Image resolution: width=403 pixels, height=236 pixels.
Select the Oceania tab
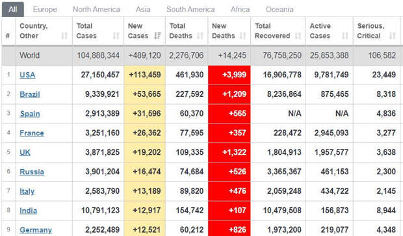pyautogui.click(x=279, y=10)
